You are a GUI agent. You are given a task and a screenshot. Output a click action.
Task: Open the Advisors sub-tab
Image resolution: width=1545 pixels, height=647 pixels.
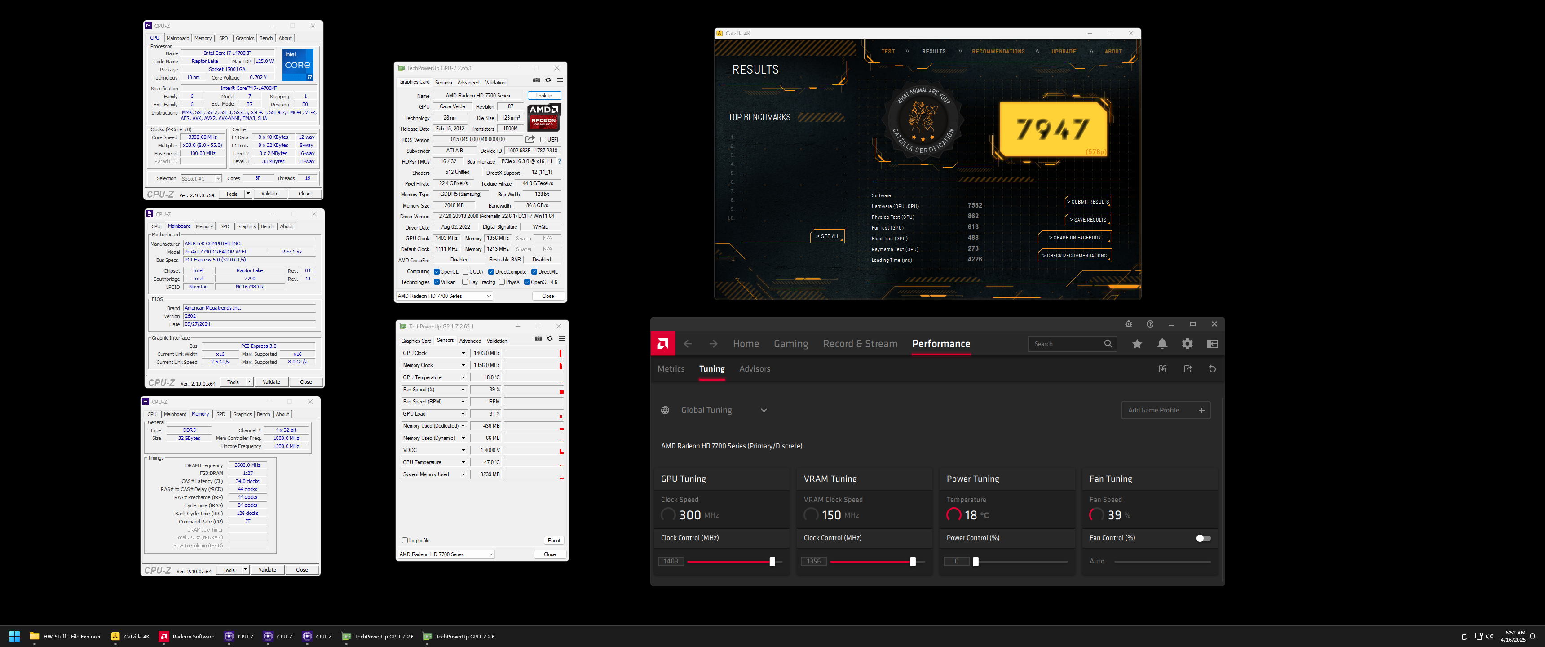tap(755, 369)
